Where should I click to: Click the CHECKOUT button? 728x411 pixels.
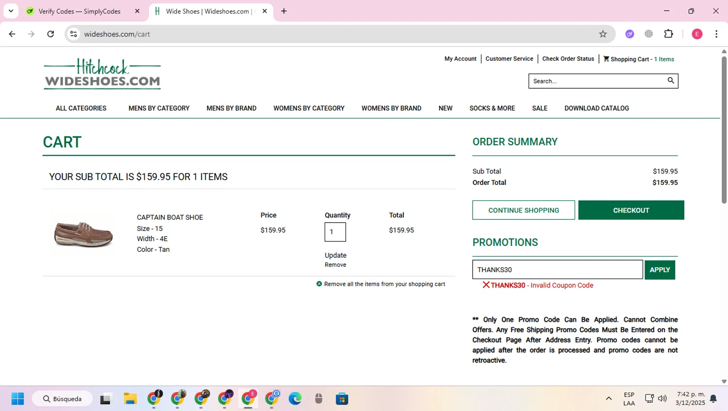point(631,210)
